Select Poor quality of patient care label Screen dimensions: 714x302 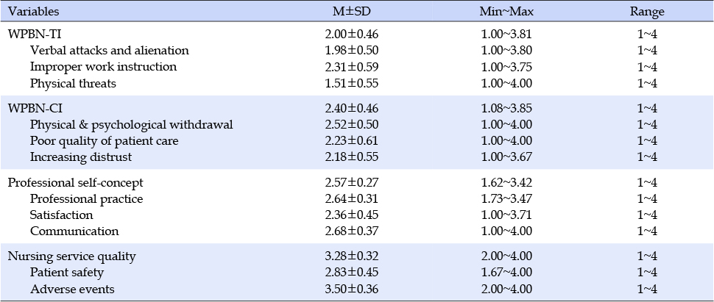(105, 141)
